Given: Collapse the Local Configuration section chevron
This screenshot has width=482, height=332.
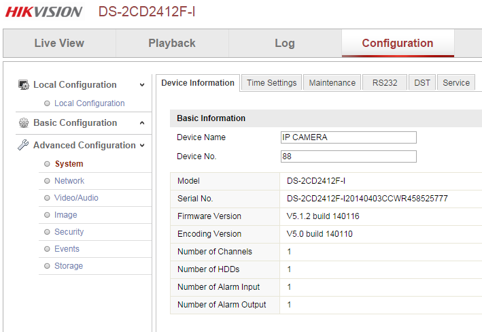Looking at the screenshot, I should 142,85.
